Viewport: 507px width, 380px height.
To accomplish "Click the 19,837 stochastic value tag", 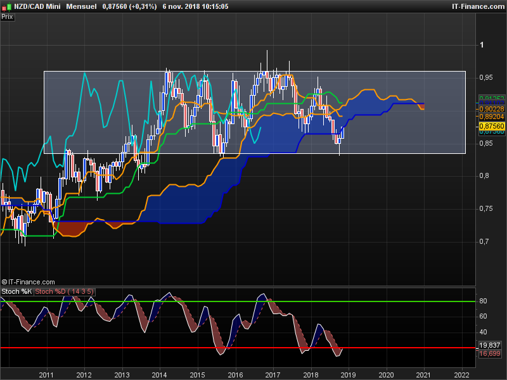I will coord(489,345).
